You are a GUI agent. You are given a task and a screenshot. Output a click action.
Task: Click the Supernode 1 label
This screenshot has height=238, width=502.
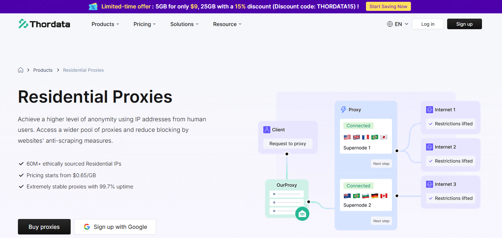click(x=357, y=148)
